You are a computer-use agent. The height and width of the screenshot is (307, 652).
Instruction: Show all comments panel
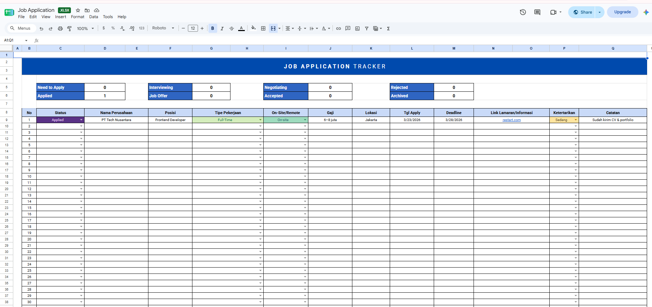(537, 12)
